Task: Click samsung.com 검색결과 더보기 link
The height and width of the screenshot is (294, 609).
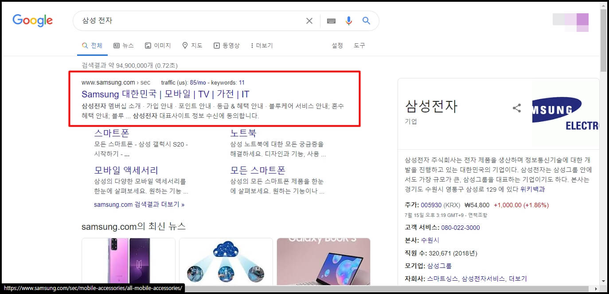Action: coord(139,205)
